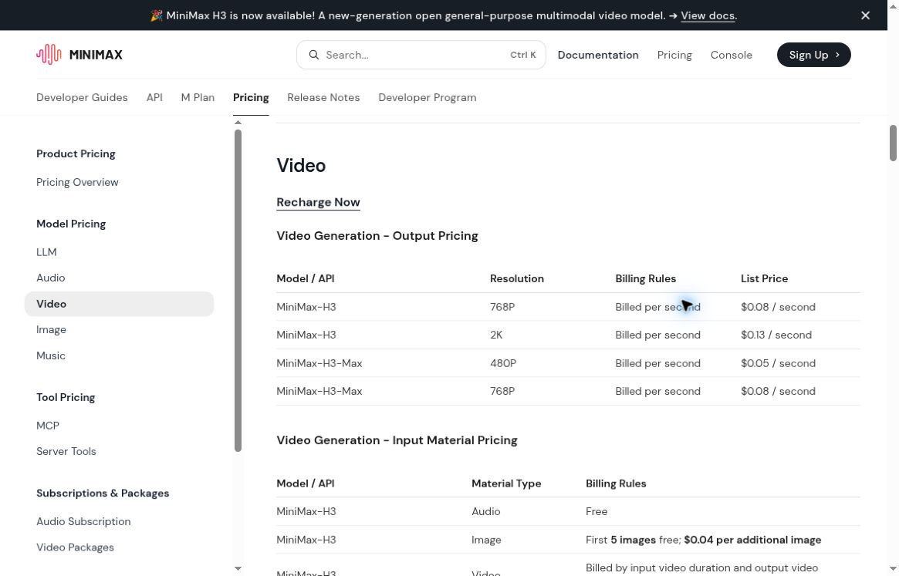The height and width of the screenshot is (576, 899).
Task: Open LLM pricing in sidebar
Action: click(46, 252)
